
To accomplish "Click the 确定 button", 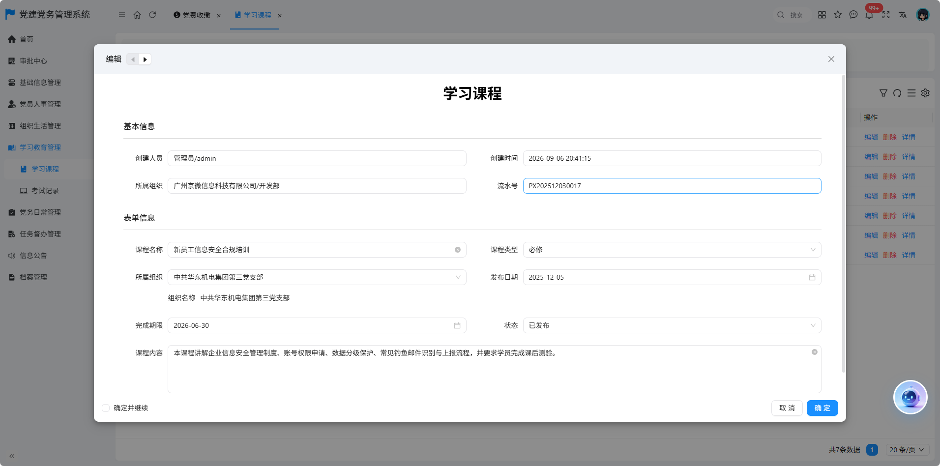I will (x=822, y=408).
